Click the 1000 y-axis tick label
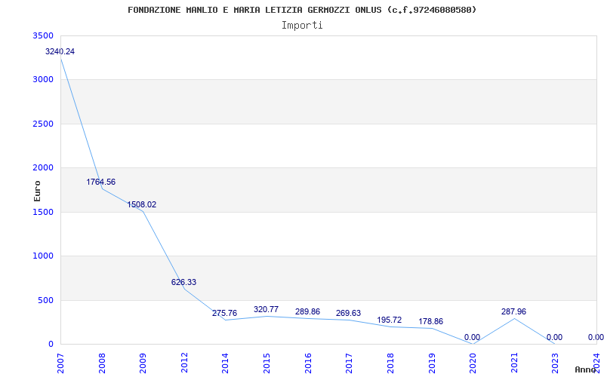 point(44,256)
